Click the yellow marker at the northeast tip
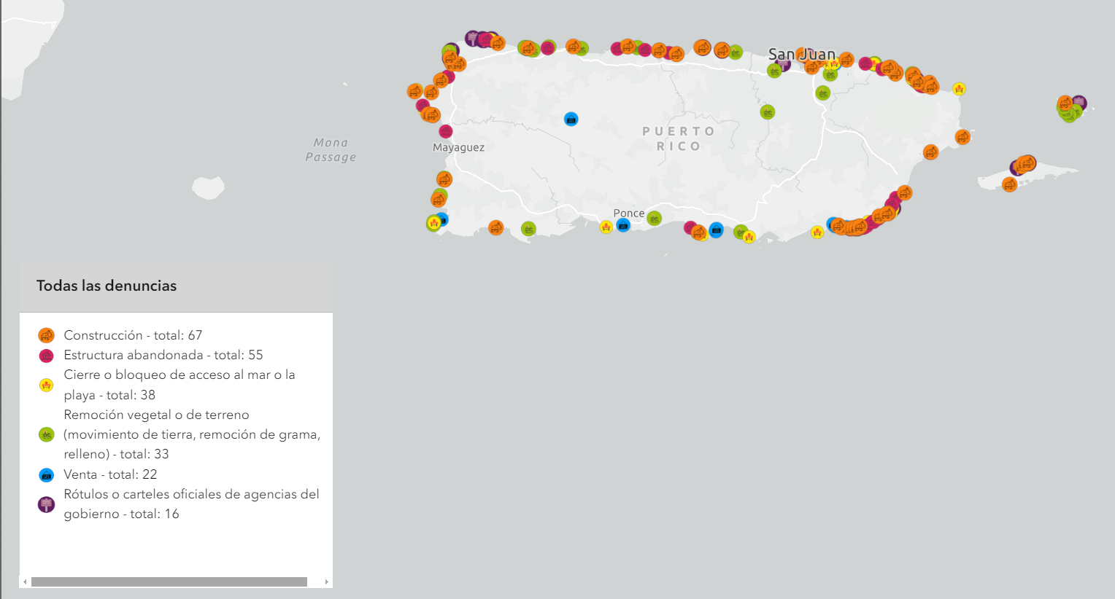 [x=960, y=89]
